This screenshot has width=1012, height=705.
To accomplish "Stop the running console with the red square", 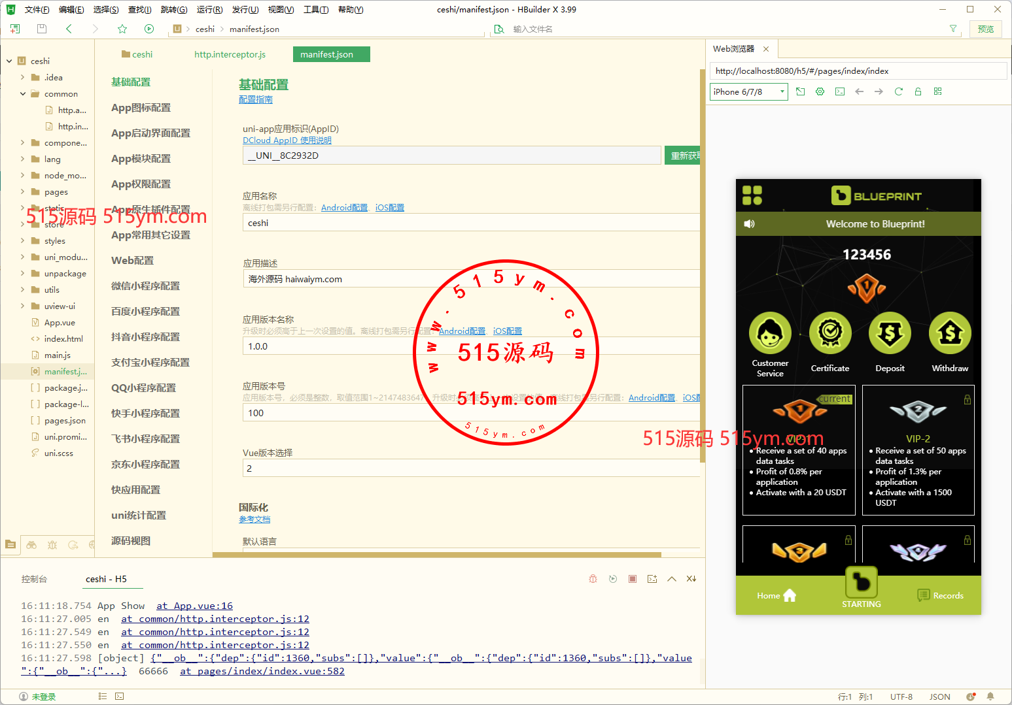I will (632, 579).
